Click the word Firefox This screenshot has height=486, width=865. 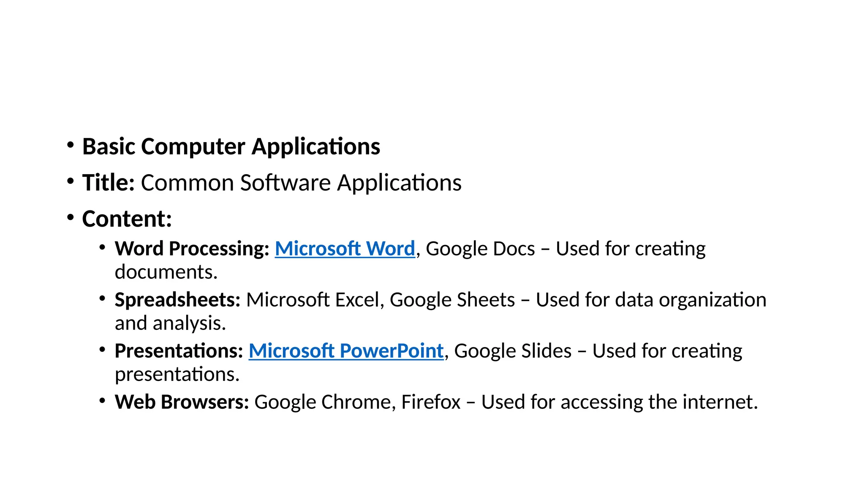pos(430,402)
